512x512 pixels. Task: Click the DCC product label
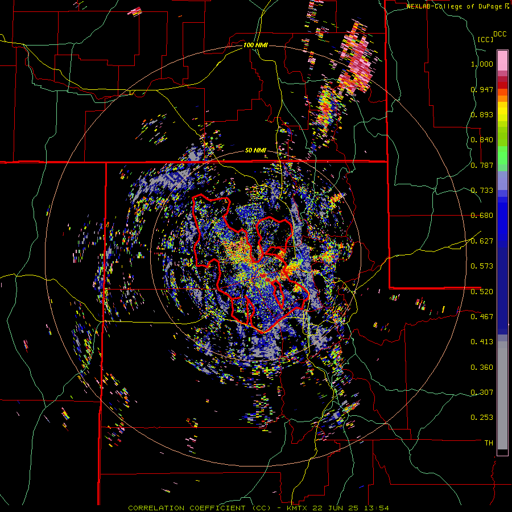pos(499,34)
